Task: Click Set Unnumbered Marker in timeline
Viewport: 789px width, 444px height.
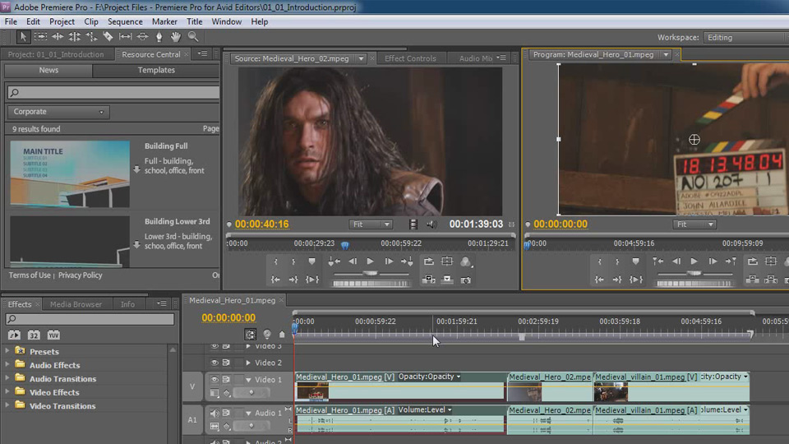Action: point(282,335)
